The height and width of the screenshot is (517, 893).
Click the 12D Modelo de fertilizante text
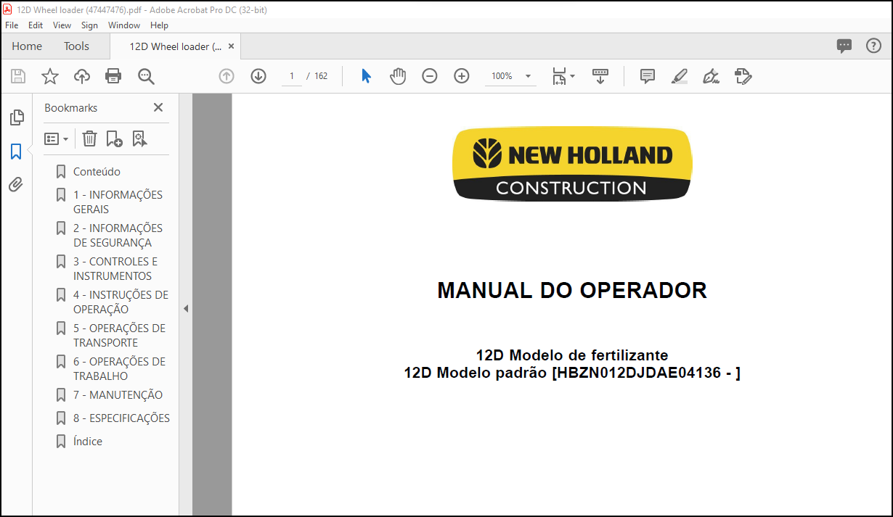572,355
